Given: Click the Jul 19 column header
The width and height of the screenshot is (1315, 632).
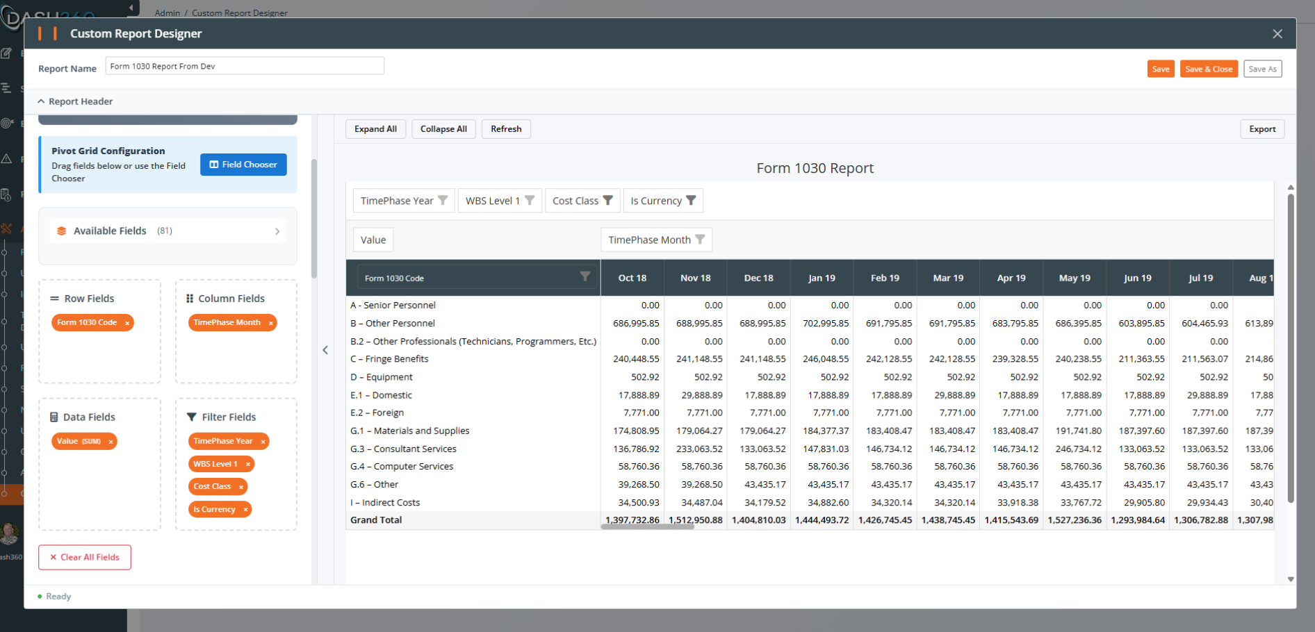Looking at the screenshot, I should [x=1200, y=278].
